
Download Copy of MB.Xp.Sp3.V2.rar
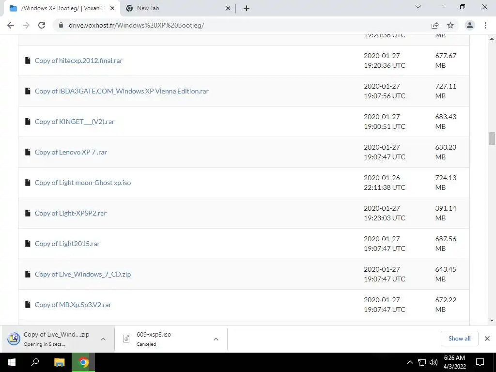pyautogui.click(x=73, y=305)
